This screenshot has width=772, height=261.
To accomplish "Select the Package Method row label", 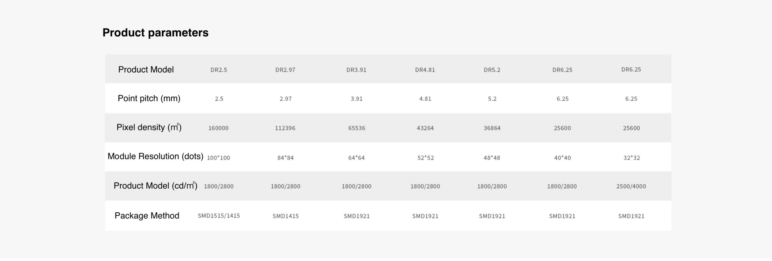I will 147,216.
